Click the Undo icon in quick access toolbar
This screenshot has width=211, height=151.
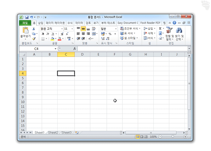(31, 17)
